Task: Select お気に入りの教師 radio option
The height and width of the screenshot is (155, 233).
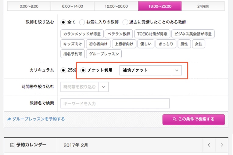Action: [82, 22]
